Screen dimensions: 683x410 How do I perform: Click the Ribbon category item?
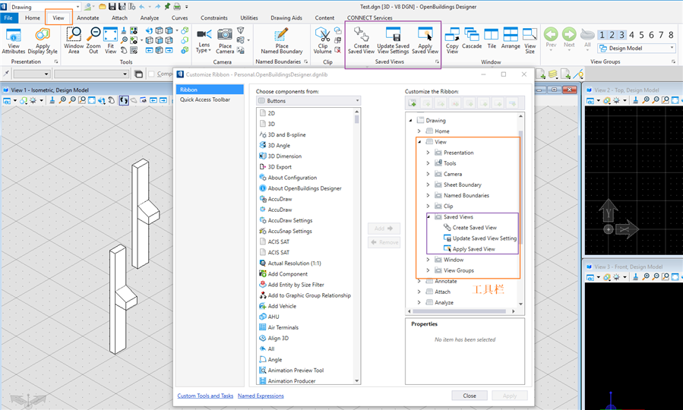(x=210, y=90)
